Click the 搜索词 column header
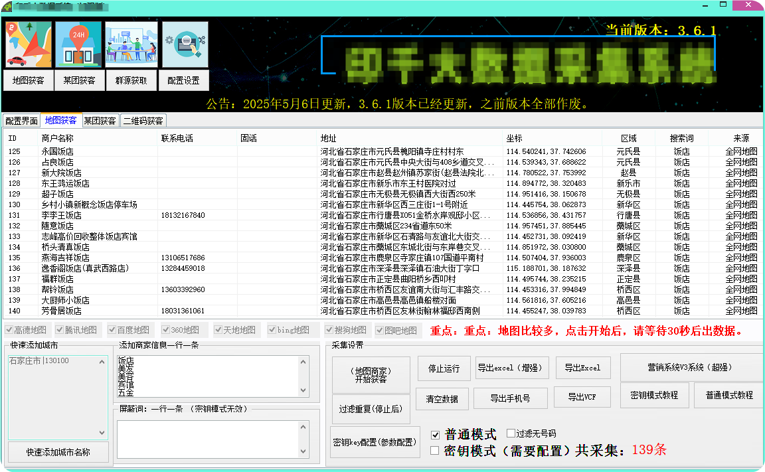Screen dimensions: 765x472 click(x=681, y=139)
